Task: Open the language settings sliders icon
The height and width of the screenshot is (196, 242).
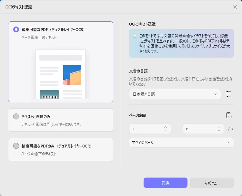Action: click(x=229, y=94)
